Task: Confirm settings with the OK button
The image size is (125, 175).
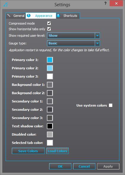Action: pos(60,166)
